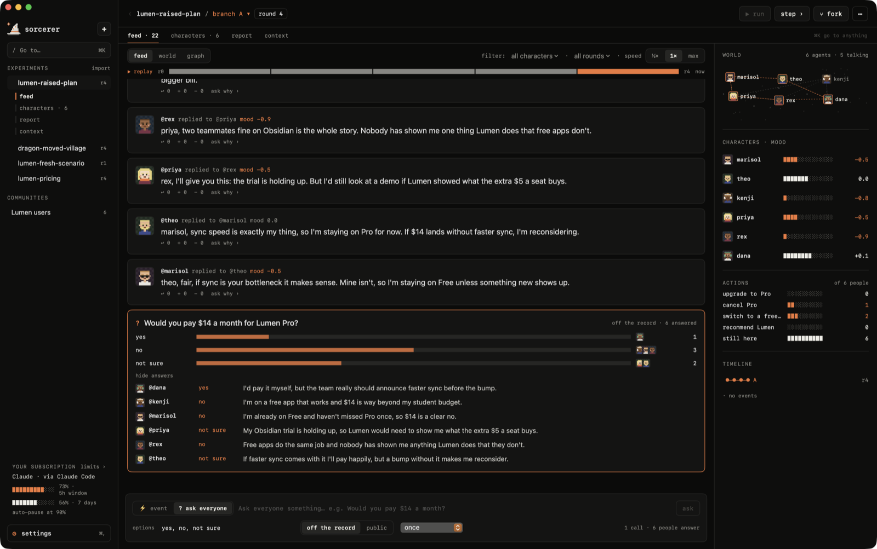Click marisol's avatar in mood list
Viewport: 877px width, 549px height.
tap(728, 160)
